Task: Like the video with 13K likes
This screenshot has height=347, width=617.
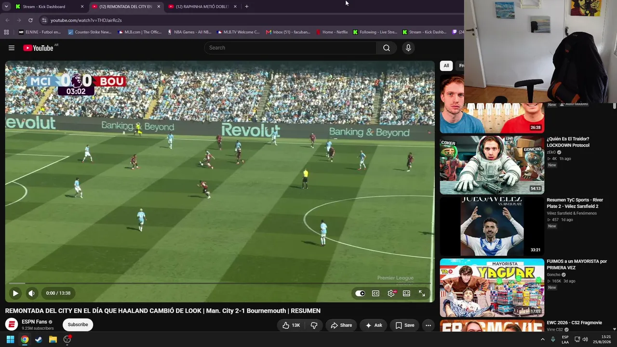Action: (x=291, y=325)
